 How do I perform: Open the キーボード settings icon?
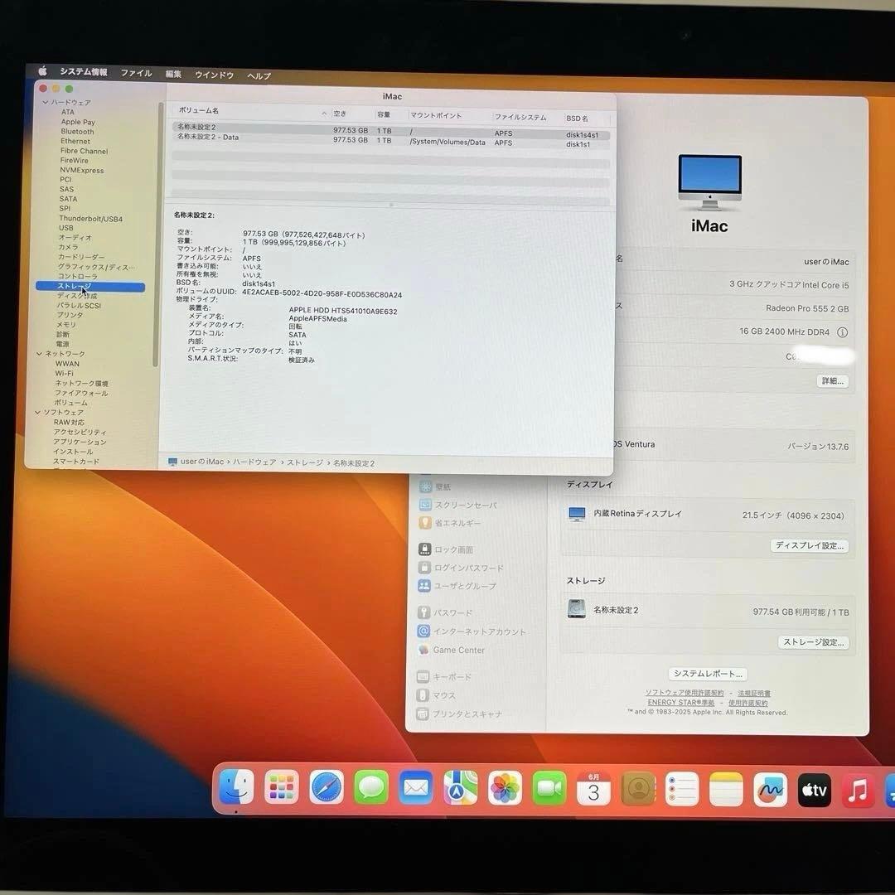425,676
